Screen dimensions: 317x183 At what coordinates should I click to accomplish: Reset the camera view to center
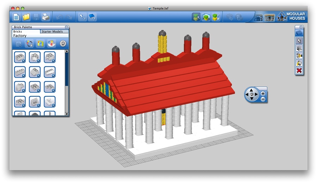[251, 94]
